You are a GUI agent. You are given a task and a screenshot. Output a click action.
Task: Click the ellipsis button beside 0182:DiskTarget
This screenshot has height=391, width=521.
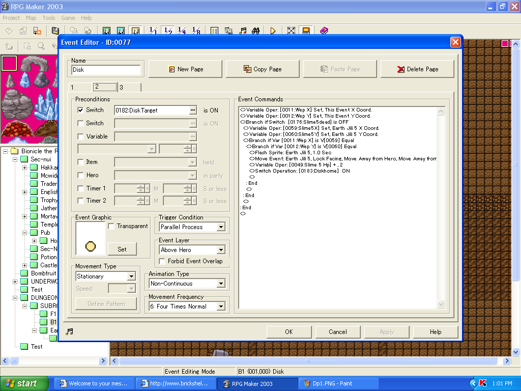[192, 110]
